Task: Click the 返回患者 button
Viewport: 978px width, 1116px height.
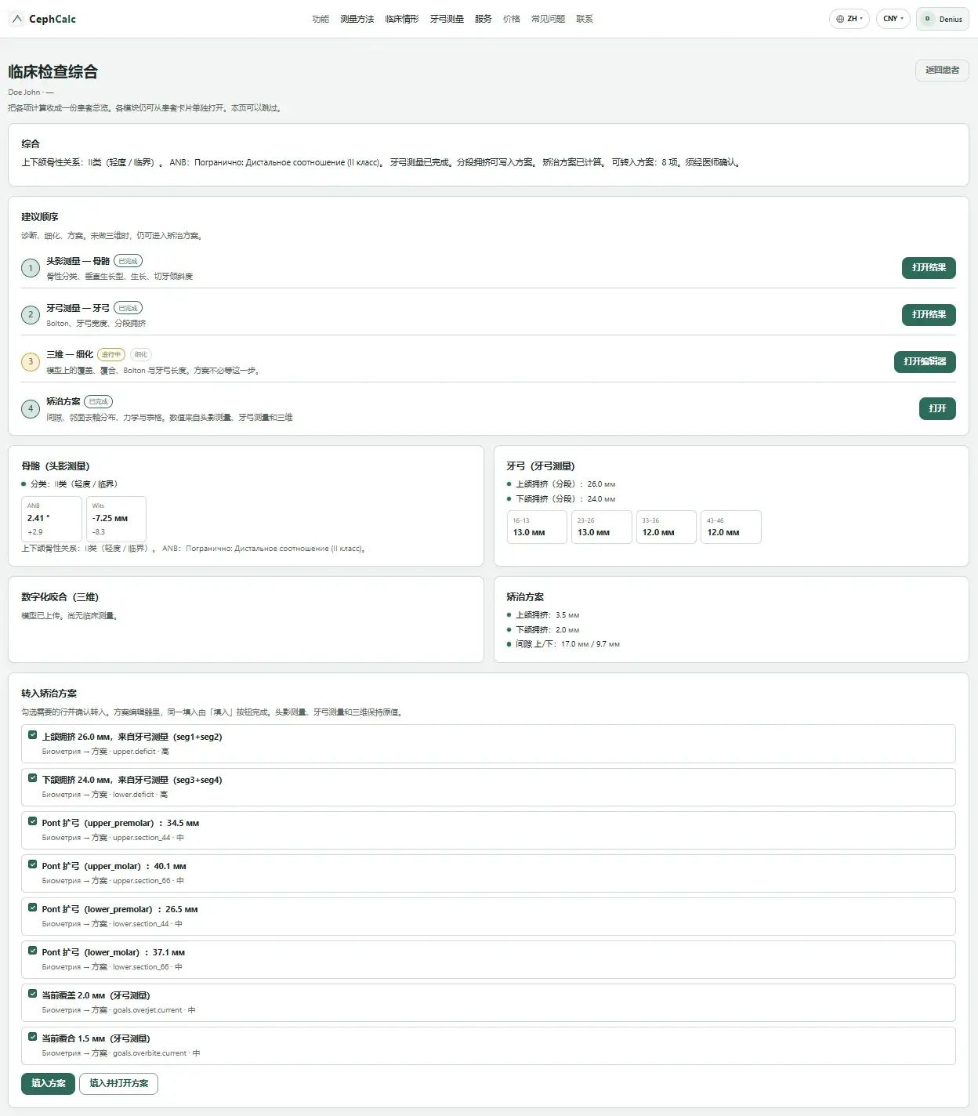Action: pos(942,71)
